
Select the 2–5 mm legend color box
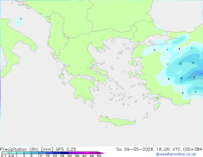click(x=28, y=153)
